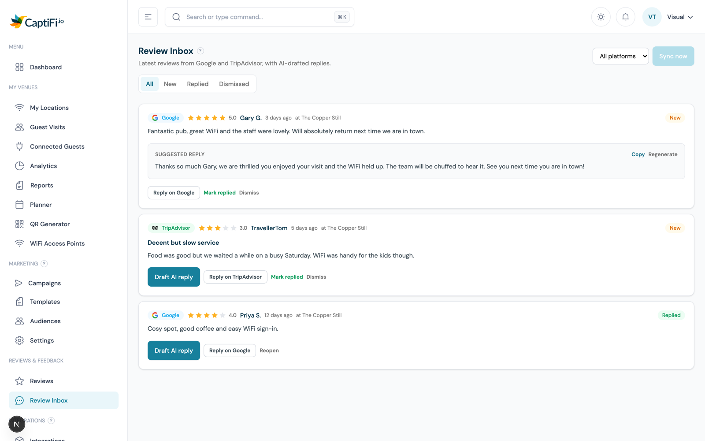Switch to the All tab
This screenshot has height=441, width=705.
(x=150, y=84)
